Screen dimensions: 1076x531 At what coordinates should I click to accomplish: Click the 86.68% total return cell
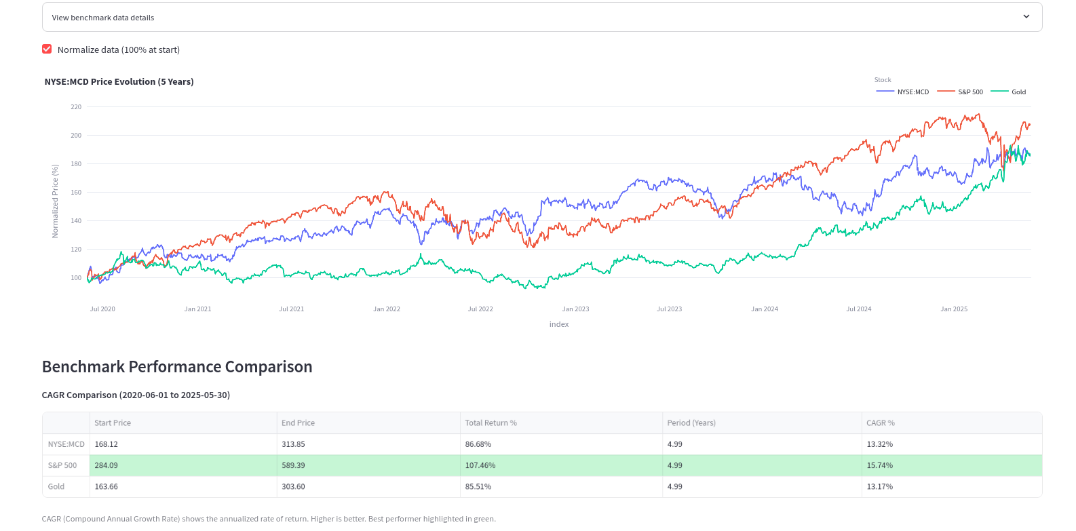pyautogui.click(x=561, y=444)
